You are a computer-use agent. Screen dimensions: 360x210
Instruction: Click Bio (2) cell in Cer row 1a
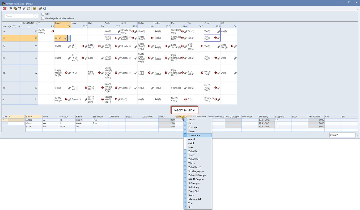click(195, 31)
